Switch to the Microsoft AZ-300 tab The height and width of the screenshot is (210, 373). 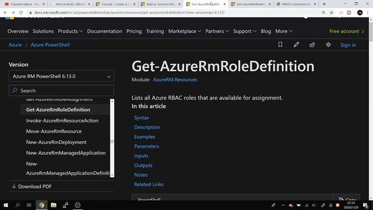click(x=71, y=4)
